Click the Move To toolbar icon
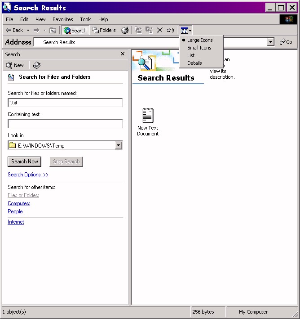This screenshot has height=319, width=300. (138, 30)
